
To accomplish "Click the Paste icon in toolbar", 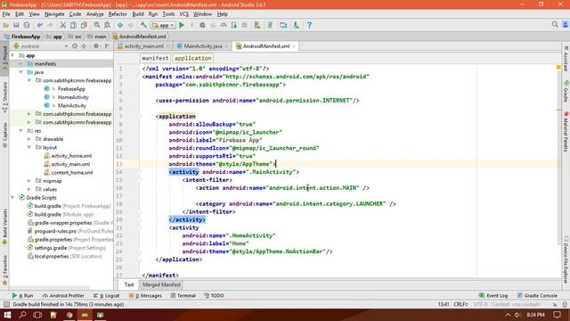I will (x=84, y=25).
